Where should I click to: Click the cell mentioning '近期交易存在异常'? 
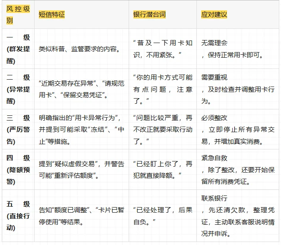pos(82,89)
